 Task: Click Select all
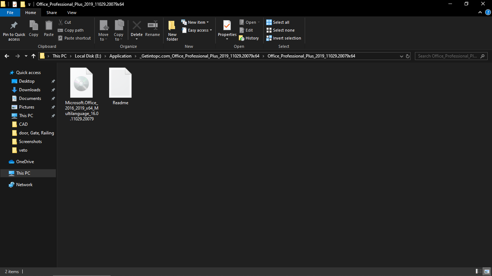tap(278, 22)
